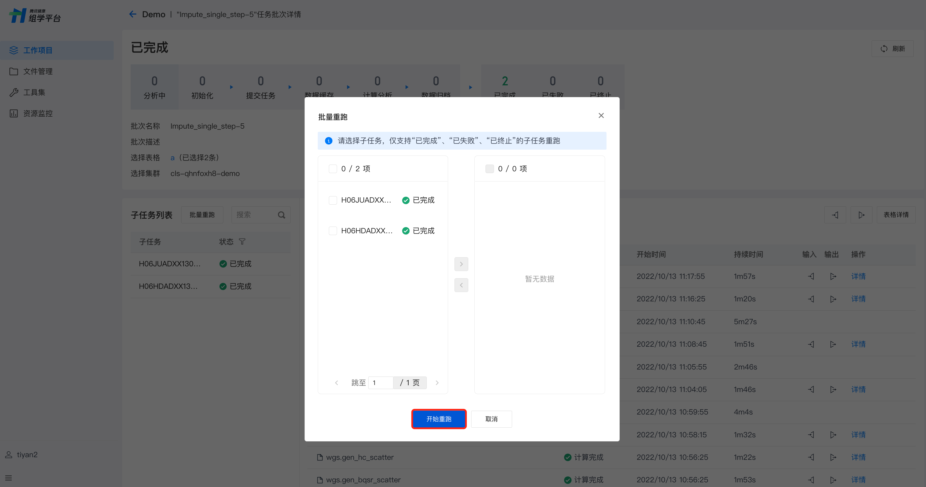Click the input icon for 11:16:25 row

[811, 299]
